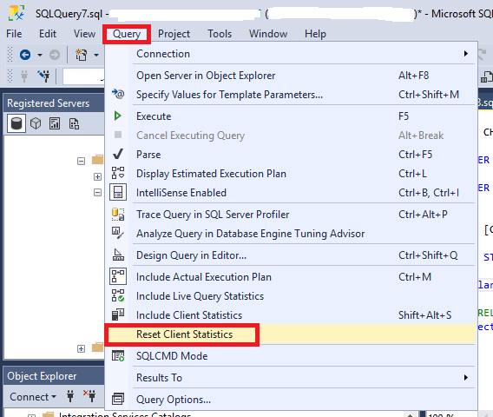
Task: Expand the bottom Registered Servers folder node
Action: pos(81,348)
